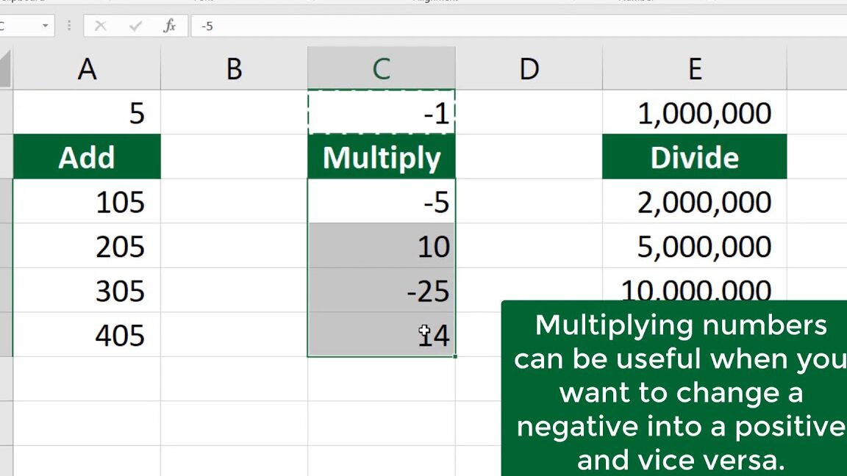This screenshot has width=847, height=476.
Task: Select cell with value -25
Action: coord(382,290)
